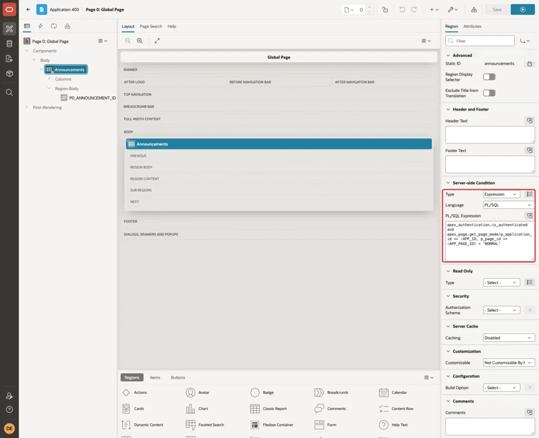Click the expand layout fullscreen icon
Screen dimensions: 539x438
point(157,41)
